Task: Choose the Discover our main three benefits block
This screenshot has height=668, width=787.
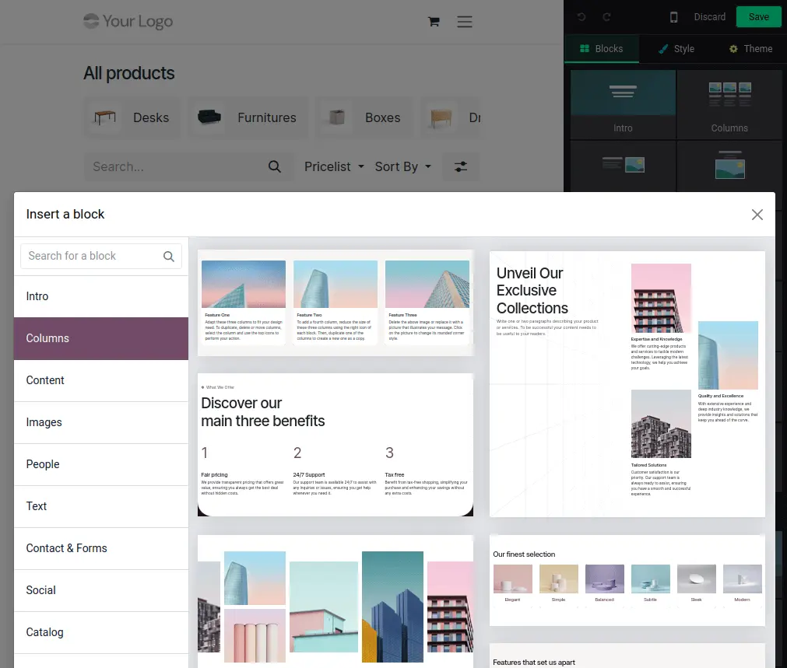Action: tap(336, 445)
